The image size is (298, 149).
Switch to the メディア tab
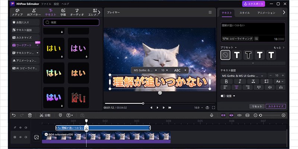pyautogui.click(x=17, y=13)
